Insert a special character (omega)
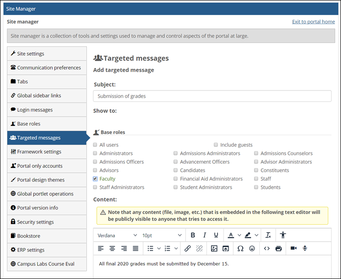The image size is (341, 279). (x=240, y=248)
